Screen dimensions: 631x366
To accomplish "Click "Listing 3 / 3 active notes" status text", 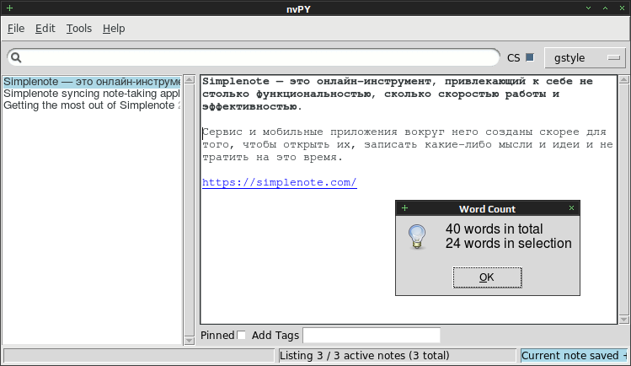I will coord(365,356).
